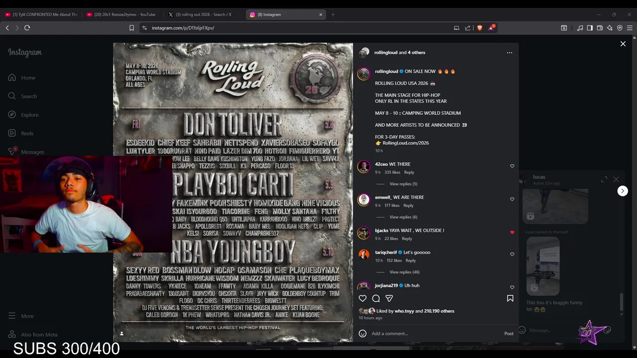Bookmark this page in the address bar
This screenshot has width=637, height=358.
[x=131, y=28]
